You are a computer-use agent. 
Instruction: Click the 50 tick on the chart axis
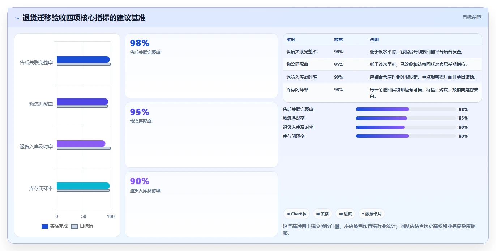pyautogui.click(x=84, y=216)
